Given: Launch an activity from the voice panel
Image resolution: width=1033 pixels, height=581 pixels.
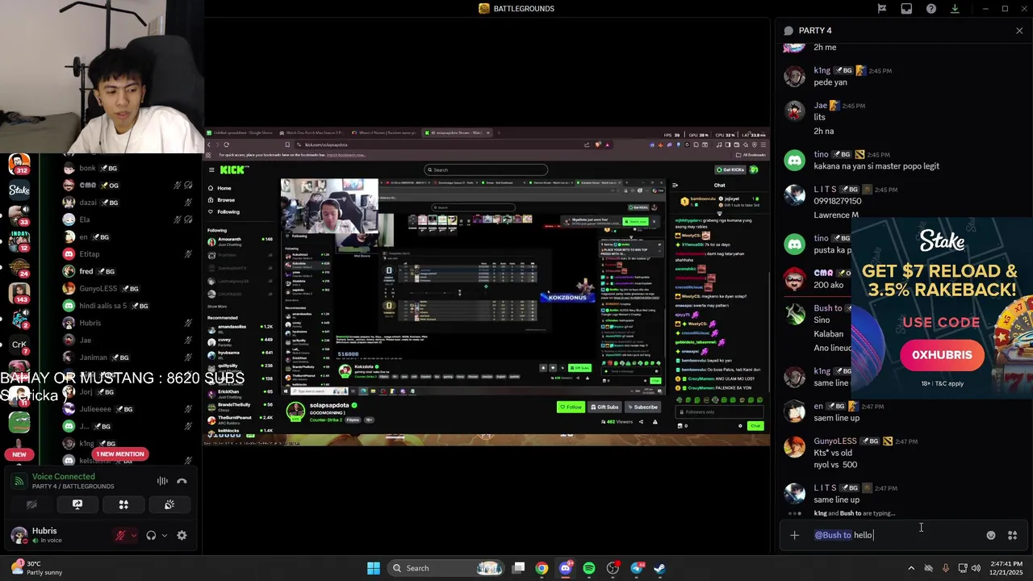Looking at the screenshot, I should coord(123,504).
